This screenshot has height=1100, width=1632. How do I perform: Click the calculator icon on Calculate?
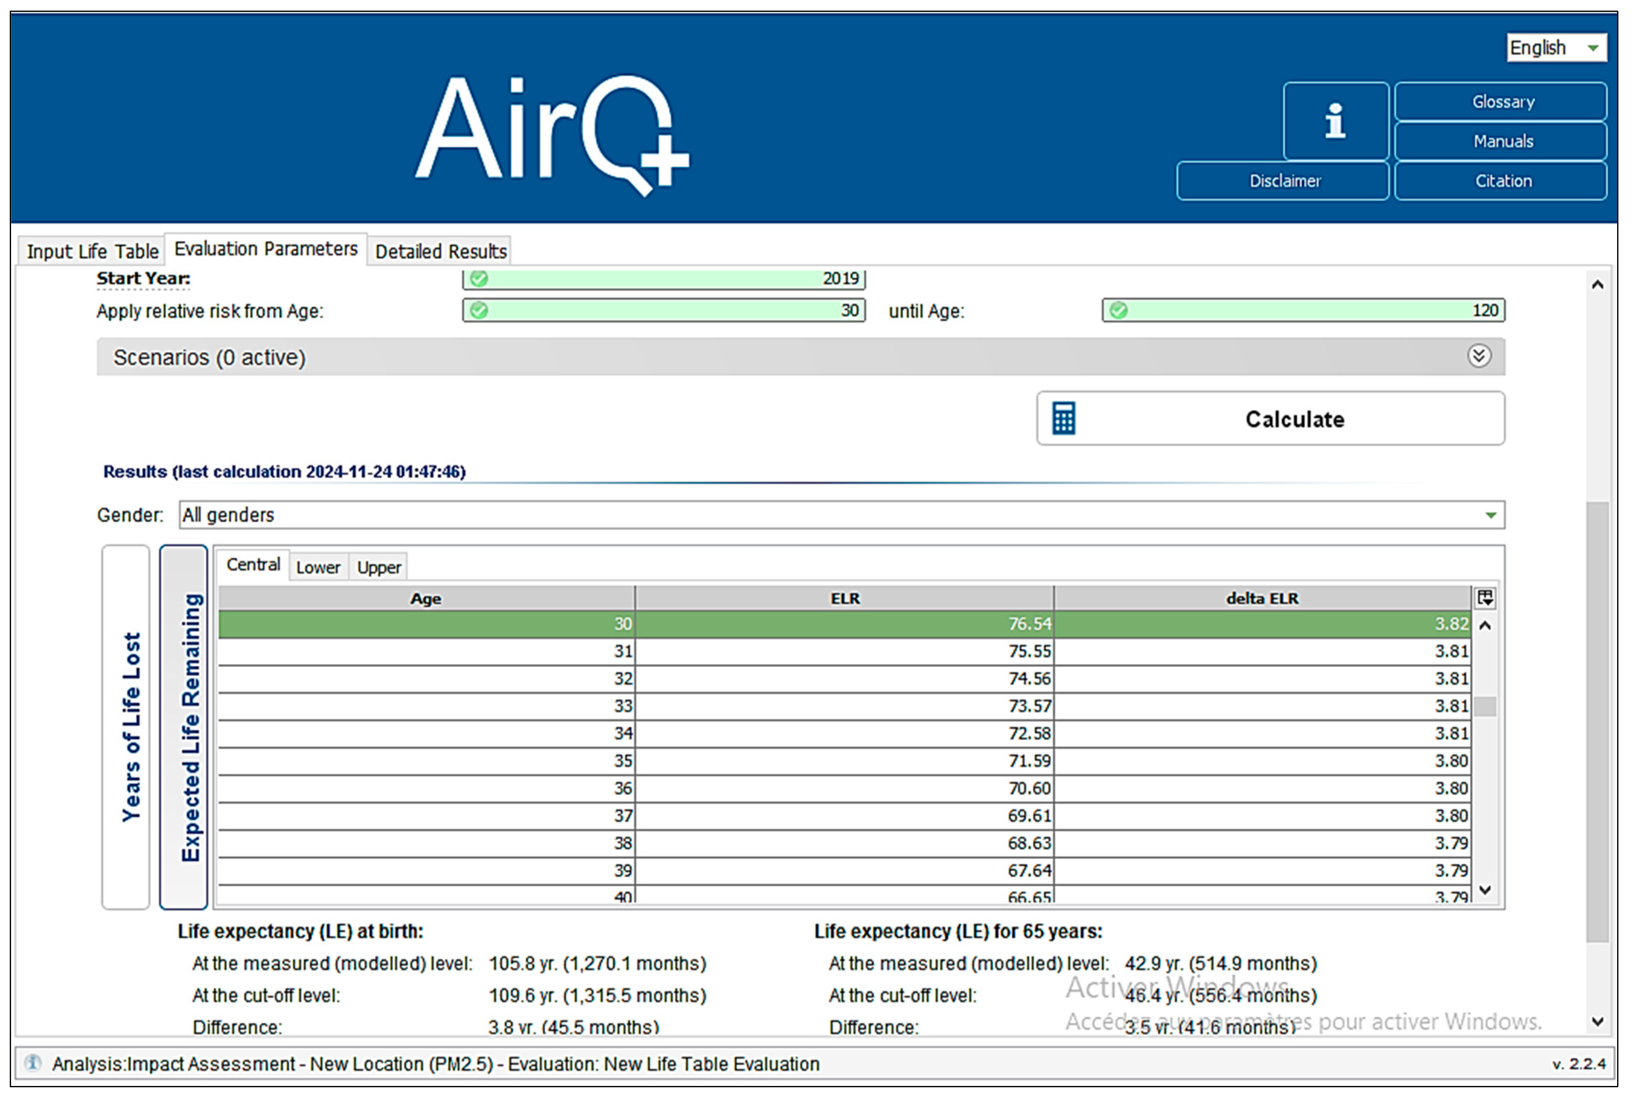1063,418
